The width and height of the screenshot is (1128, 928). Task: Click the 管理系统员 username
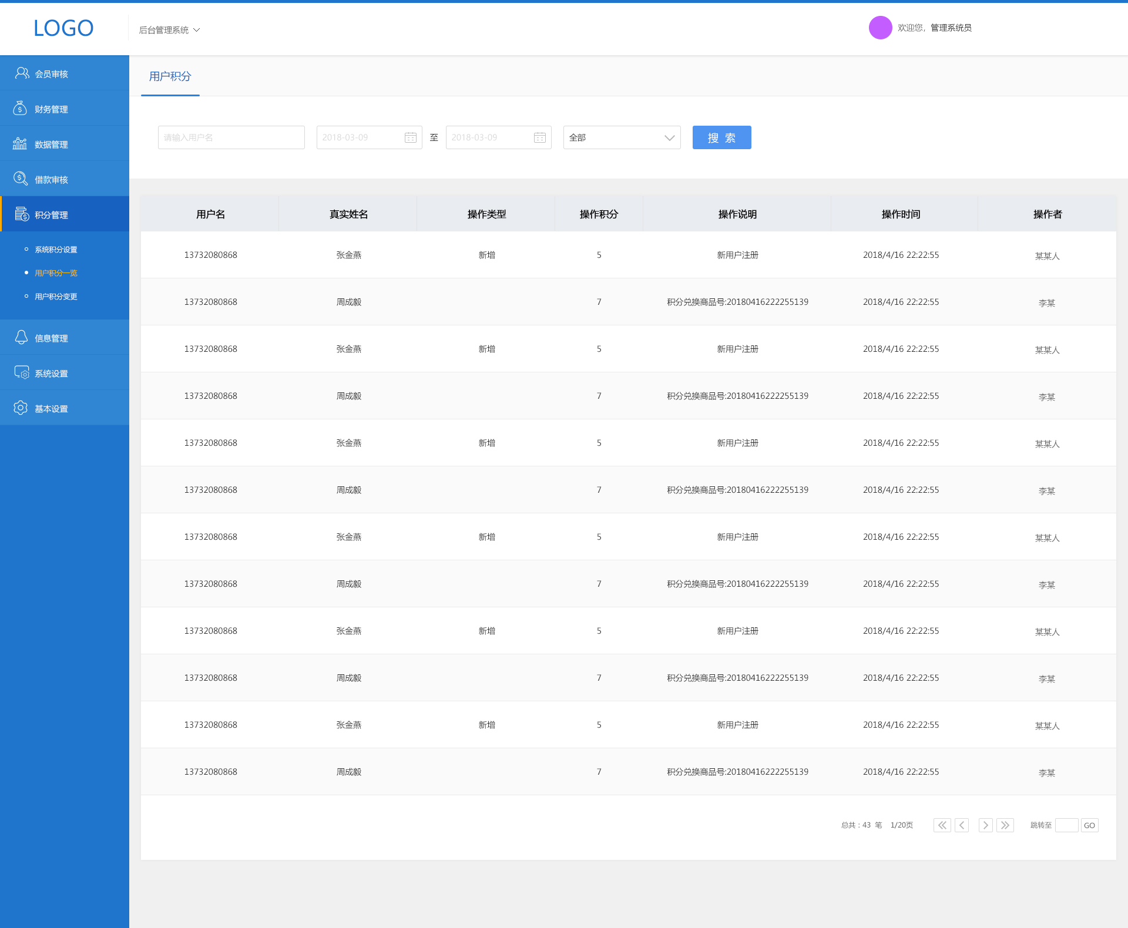point(951,28)
